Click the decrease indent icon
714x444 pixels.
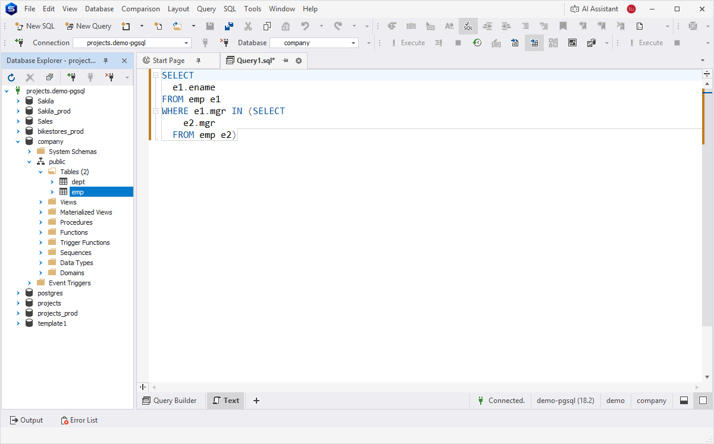487,26
